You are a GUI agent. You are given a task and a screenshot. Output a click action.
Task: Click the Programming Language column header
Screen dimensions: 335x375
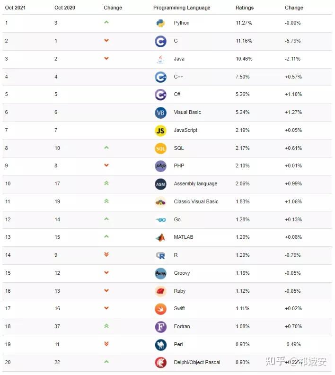click(x=182, y=8)
